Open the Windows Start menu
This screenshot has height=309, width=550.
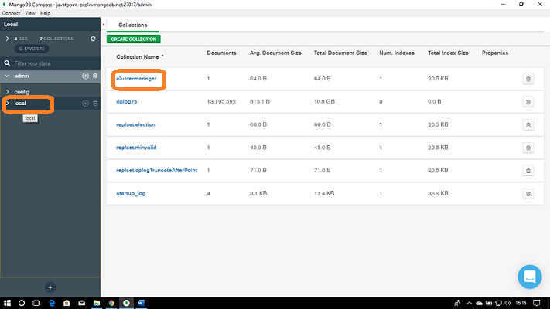tap(7, 303)
